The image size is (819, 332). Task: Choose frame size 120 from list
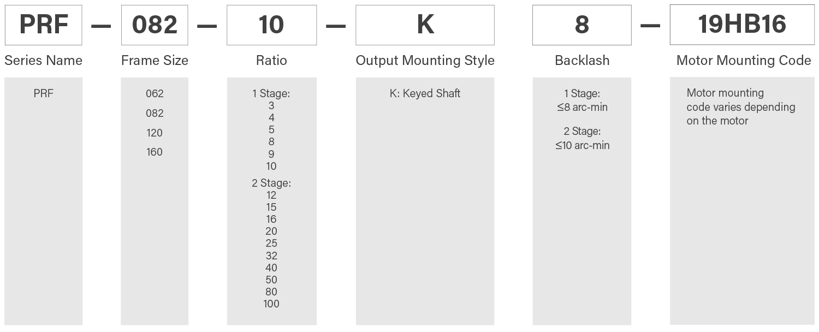[155, 133]
